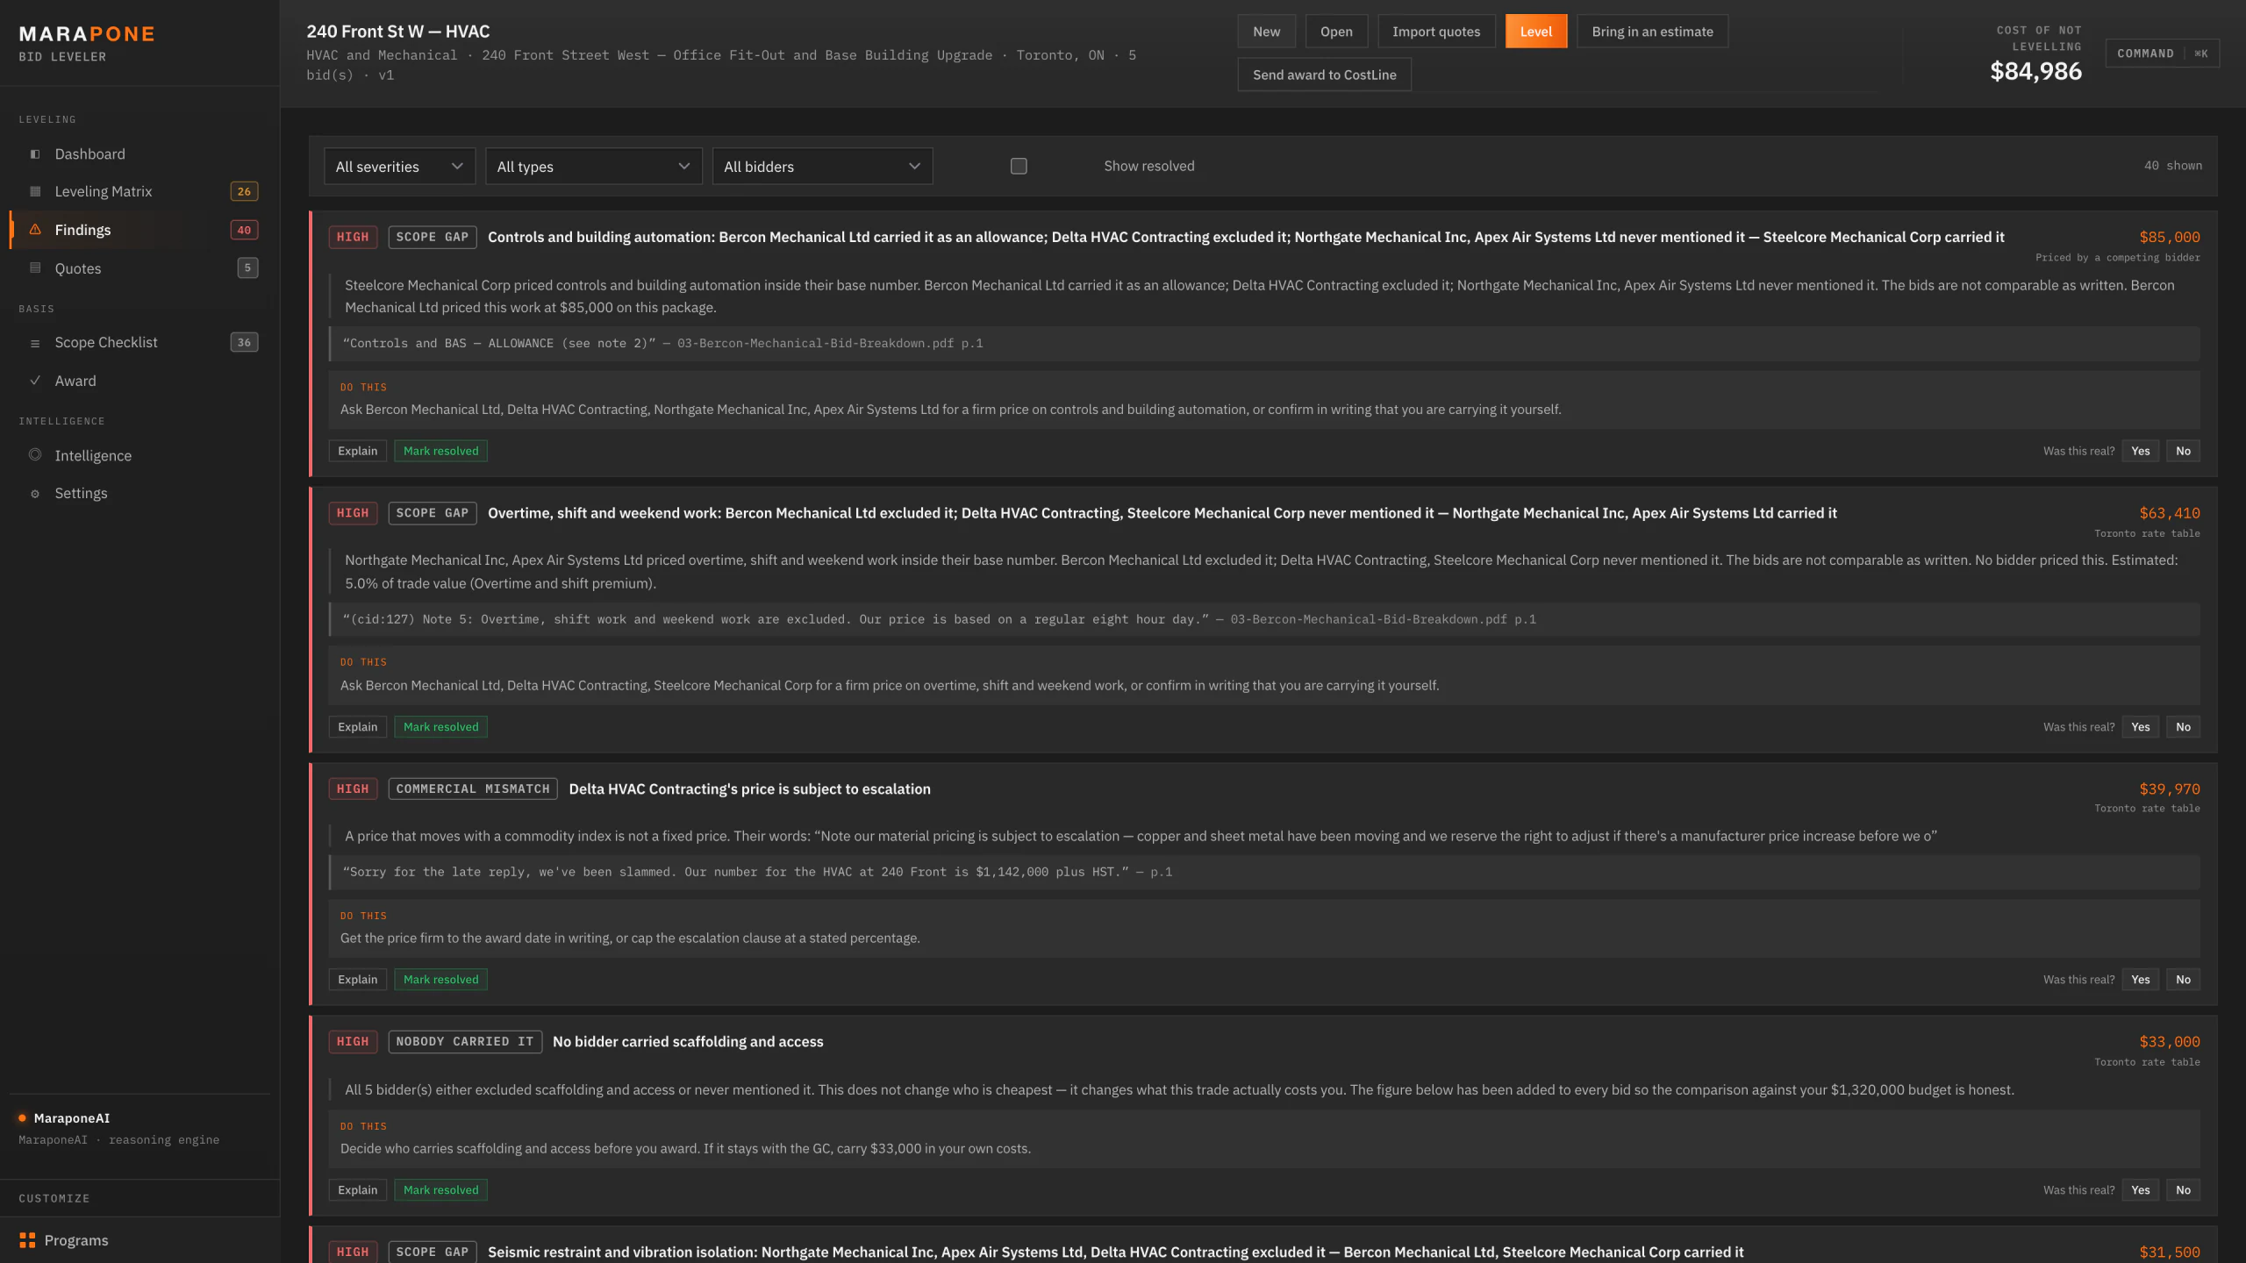Click the Findings count badge 40
The width and height of the screenshot is (2246, 1263).
click(244, 230)
